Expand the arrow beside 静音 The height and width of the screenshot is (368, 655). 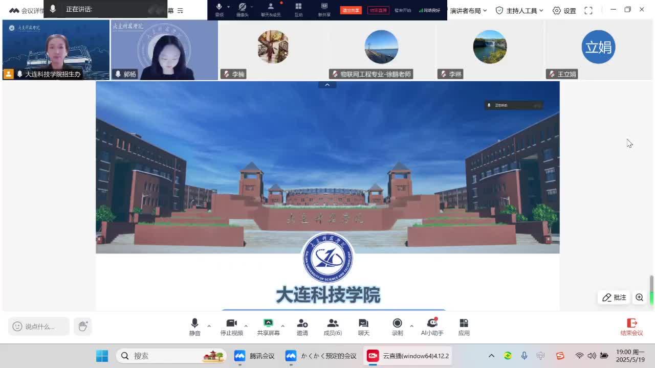point(209,326)
